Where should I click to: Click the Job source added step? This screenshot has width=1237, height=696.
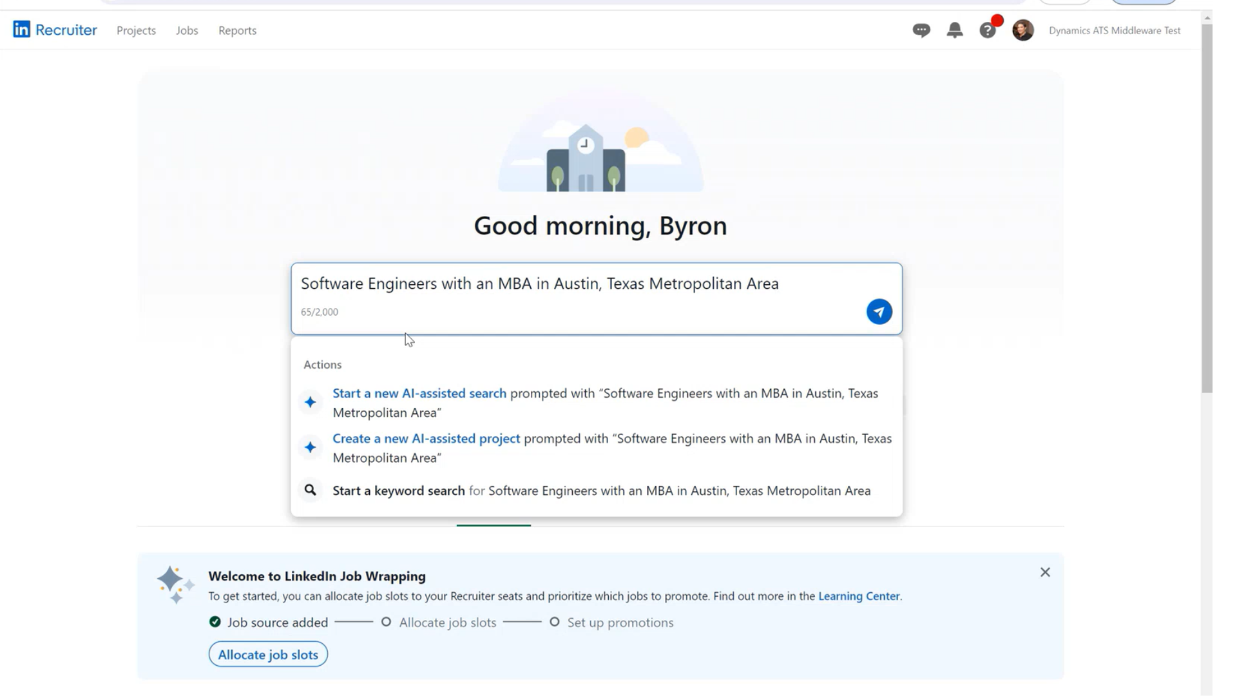[x=278, y=623]
